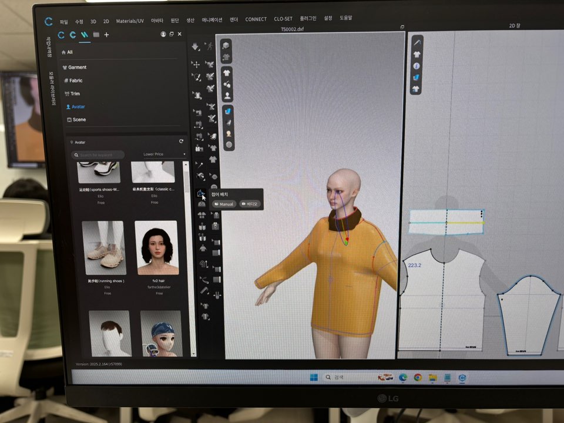Toggle garment display T-shirt icon in 3D viewport

coord(227,72)
